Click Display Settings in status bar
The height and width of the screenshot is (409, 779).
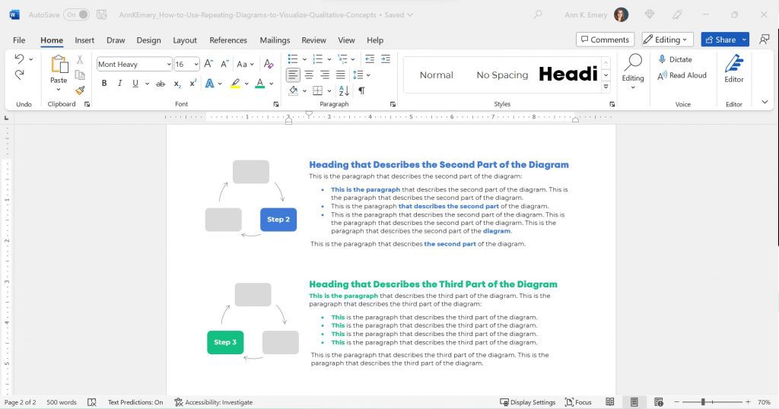coord(528,402)
